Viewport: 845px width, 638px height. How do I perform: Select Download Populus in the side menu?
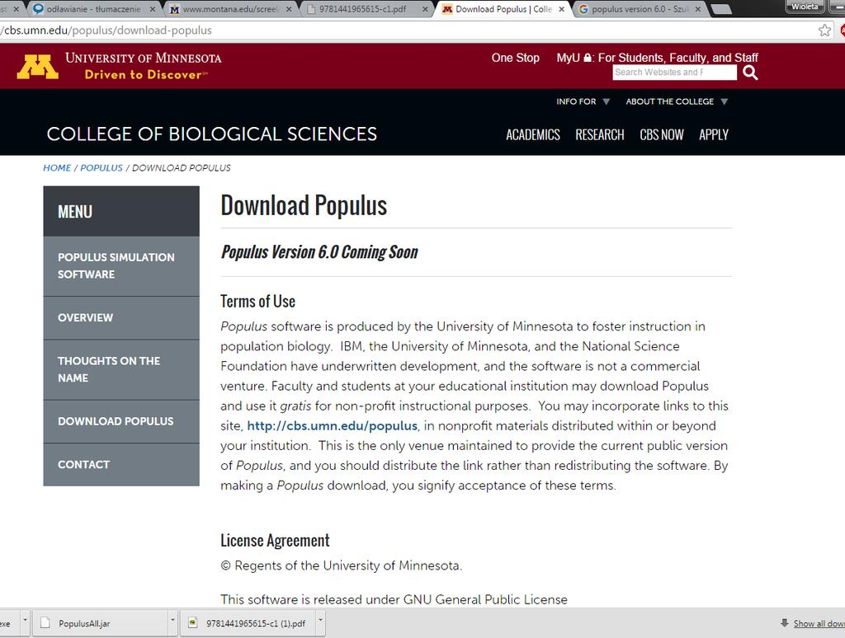tap(121, 421)
